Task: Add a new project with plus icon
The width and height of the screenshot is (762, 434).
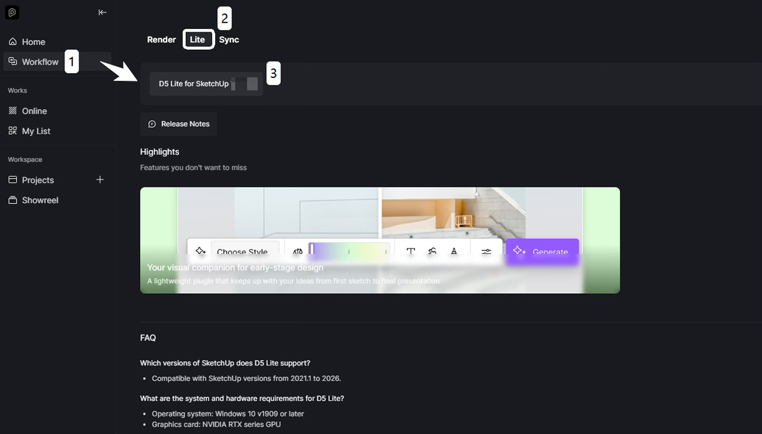Action: 100,179
